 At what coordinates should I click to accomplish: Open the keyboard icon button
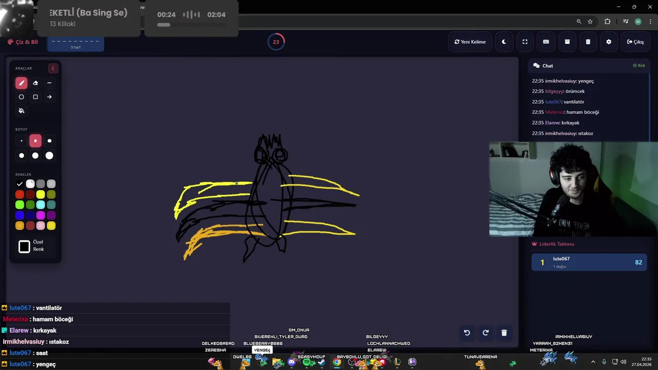tap(546, 42)
